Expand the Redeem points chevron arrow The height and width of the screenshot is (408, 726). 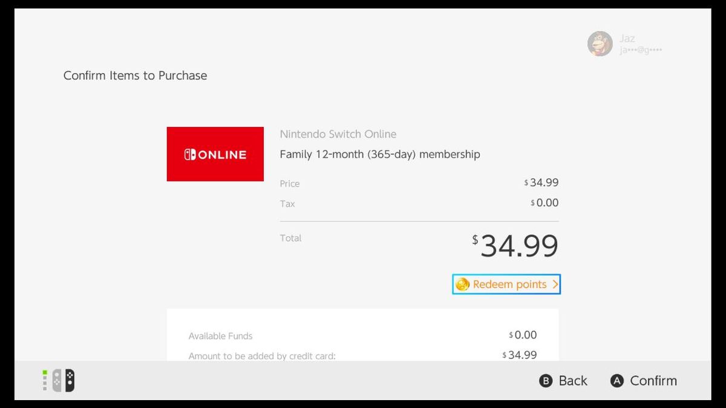(555, 284)
